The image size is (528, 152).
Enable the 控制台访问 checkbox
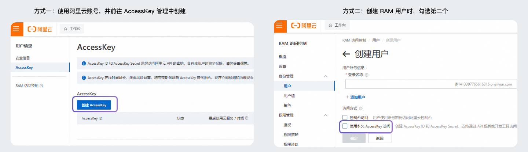(345, 117)
